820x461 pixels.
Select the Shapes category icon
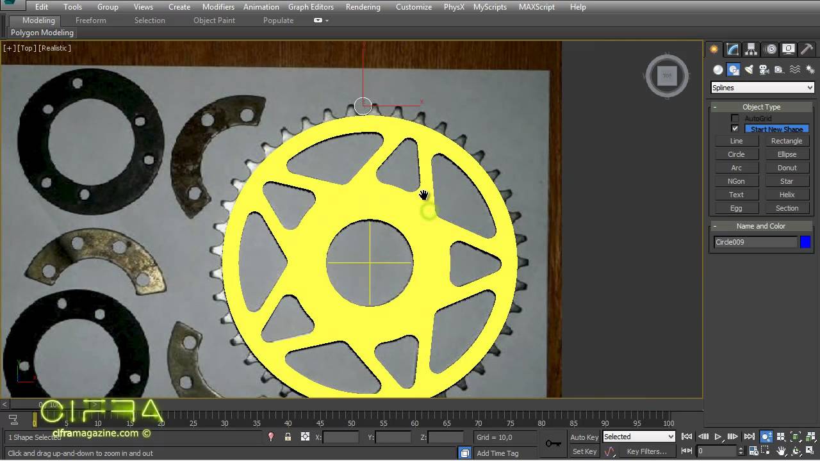[x=734, y=70]
